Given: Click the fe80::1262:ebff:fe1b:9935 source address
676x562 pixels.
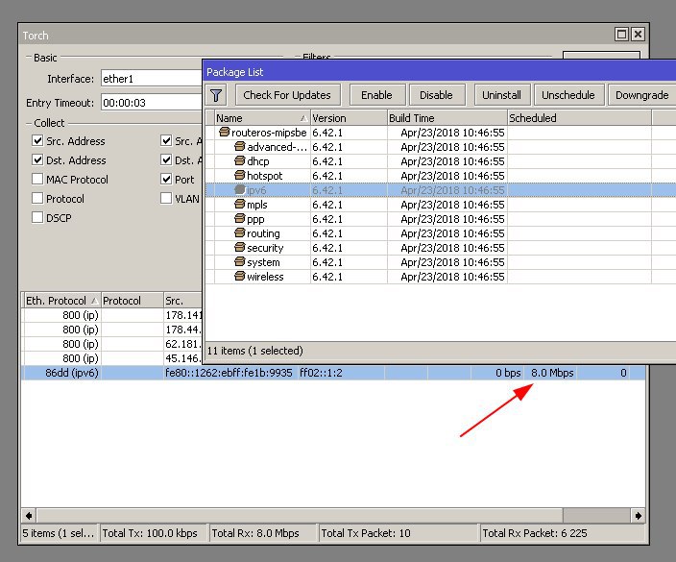Looking at the screenshot, I should pos(229,373).
